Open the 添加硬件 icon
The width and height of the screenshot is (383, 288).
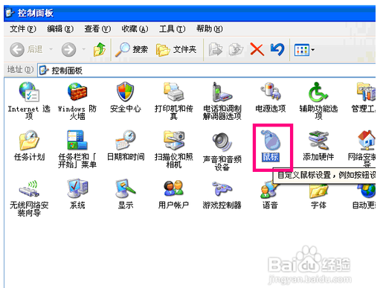pos(318,140)
